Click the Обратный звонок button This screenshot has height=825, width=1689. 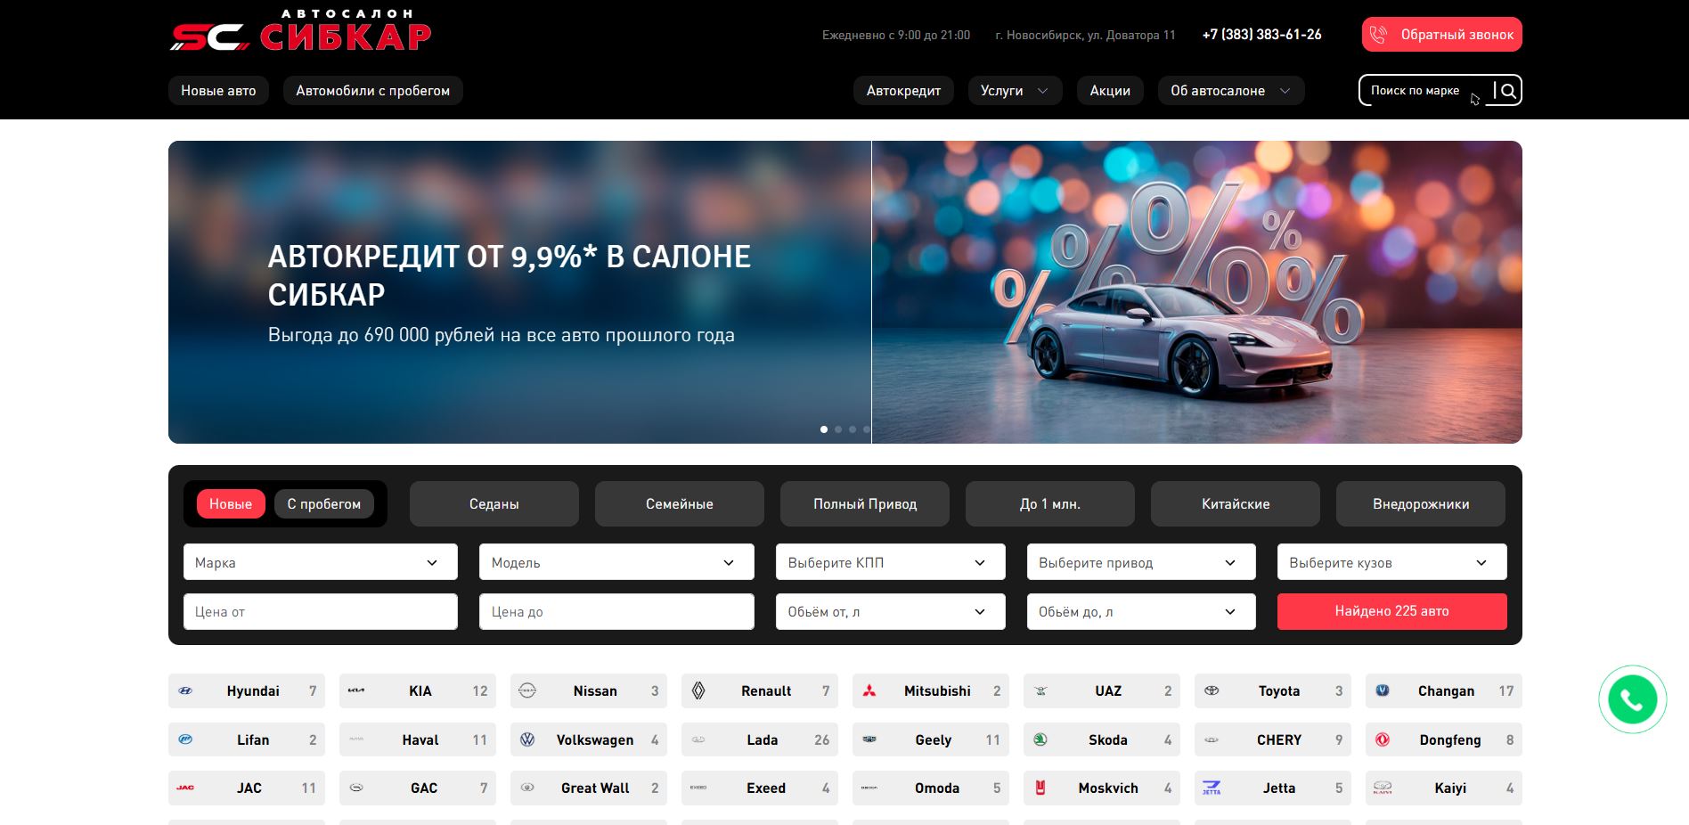(x=1441, y=35)
